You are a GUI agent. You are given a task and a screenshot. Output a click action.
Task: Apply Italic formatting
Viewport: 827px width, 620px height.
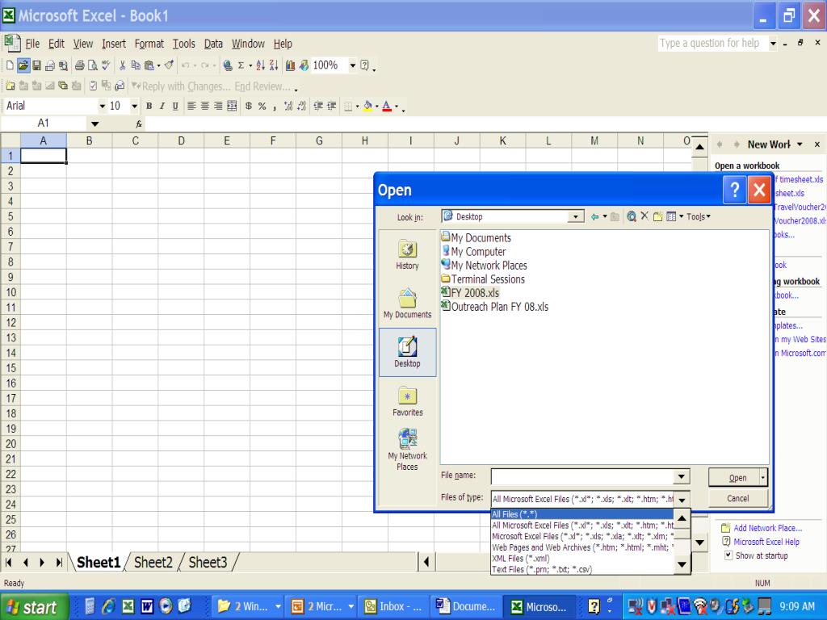coord(162,106)
